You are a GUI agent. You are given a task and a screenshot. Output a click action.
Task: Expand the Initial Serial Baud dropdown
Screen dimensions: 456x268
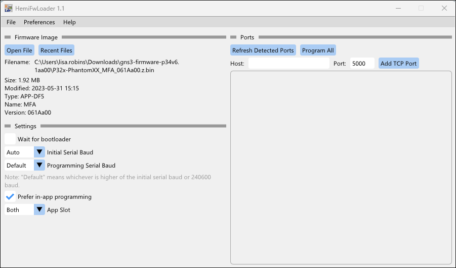point(25,152)
